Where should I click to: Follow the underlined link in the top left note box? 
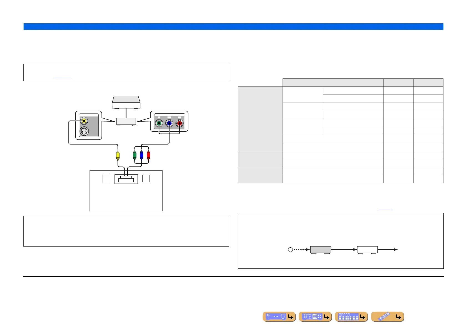coord(63,77)
